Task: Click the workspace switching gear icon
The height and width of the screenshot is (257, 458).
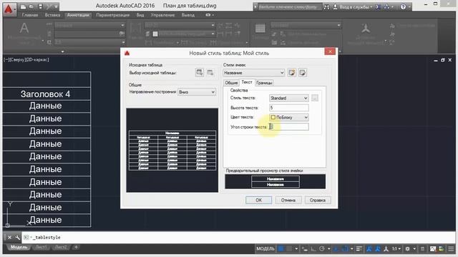Action: click(407, 248)
